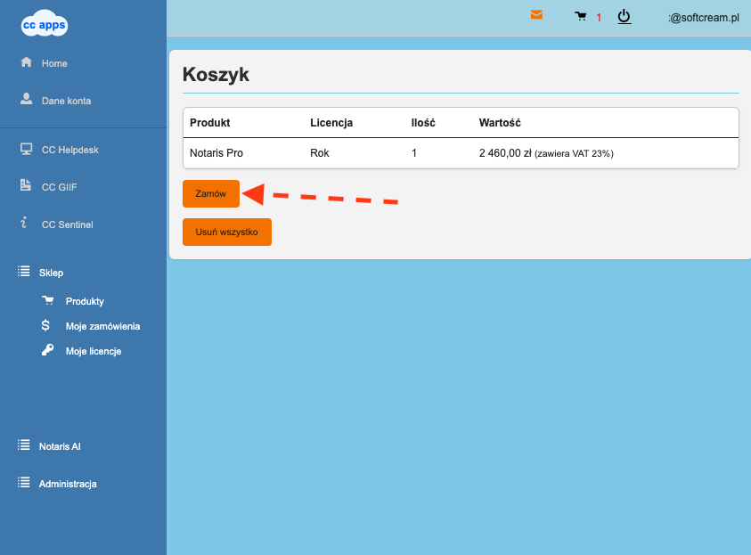Click the Usuń wszystko button

pyautogui.click(x=226, y=232)
